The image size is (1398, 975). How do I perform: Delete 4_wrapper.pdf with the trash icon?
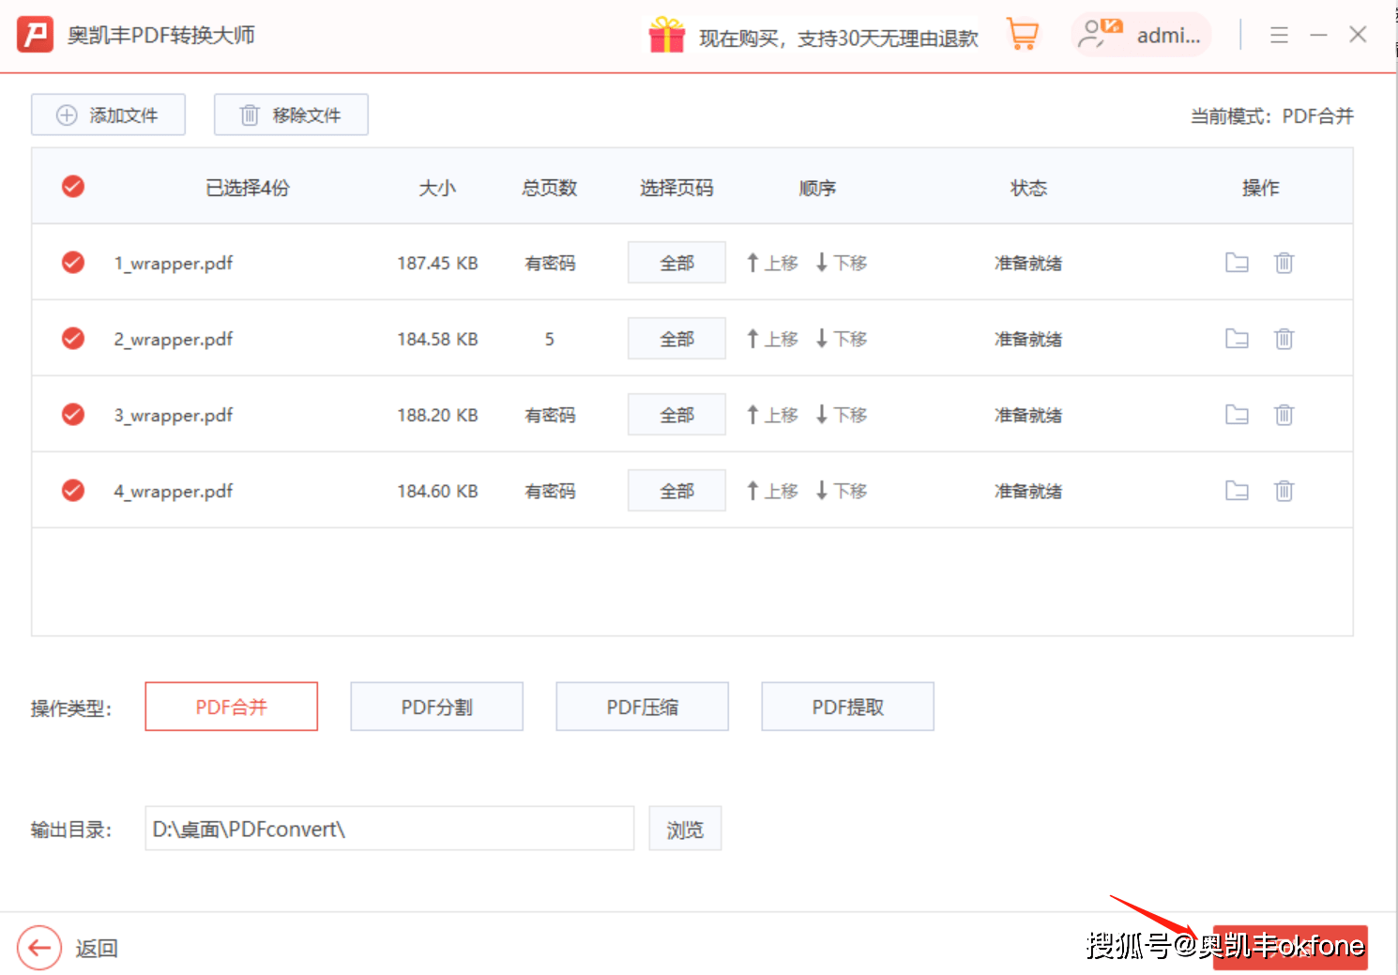point(1284,491)
